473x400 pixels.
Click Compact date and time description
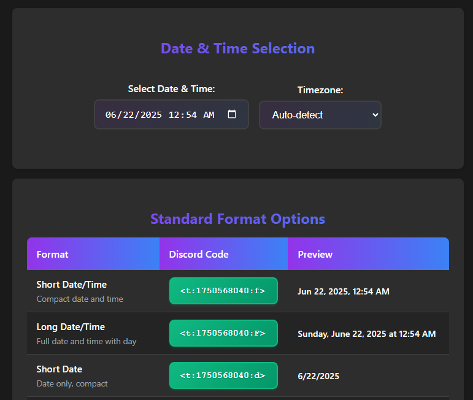coord(80,299)
